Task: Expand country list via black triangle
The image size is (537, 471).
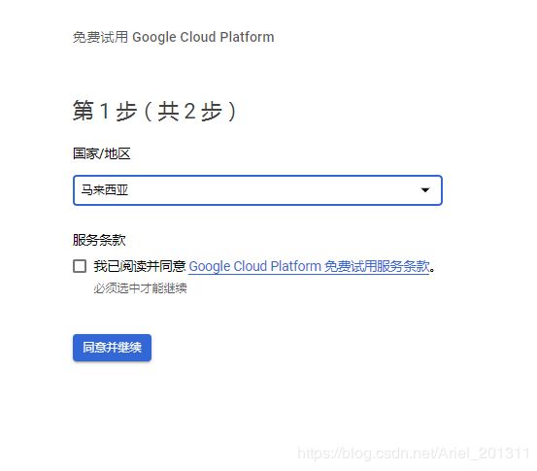Action: pyautogui.click(x=425, y=190)
